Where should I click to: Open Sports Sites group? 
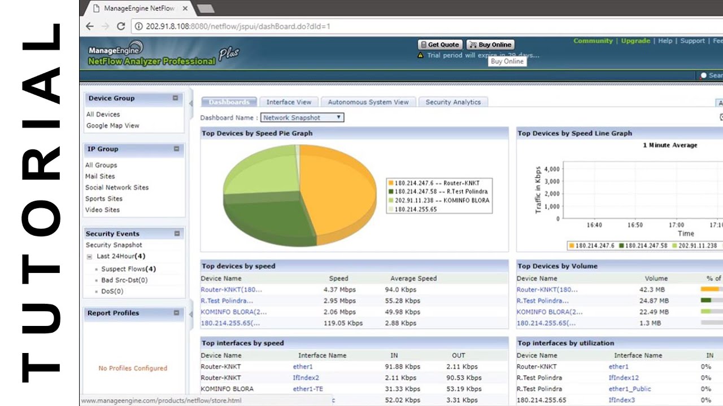[104, 198]
